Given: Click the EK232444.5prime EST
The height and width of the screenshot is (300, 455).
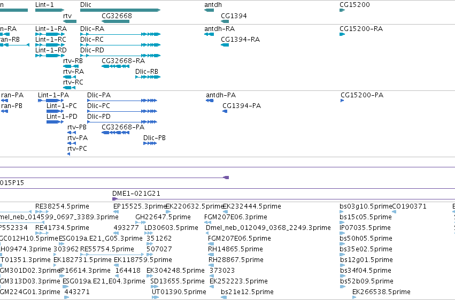Looking at the screenshot, I should [x=226, y=212].
